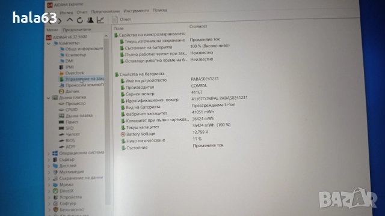Select Идентификационен номер row
This screenshot has width=385, height=216.
pyautogui.click(x=184, y=99)
